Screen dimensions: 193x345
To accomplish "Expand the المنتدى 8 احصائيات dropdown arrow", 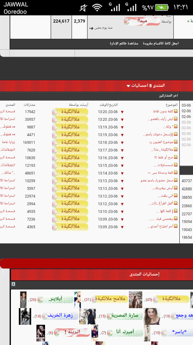I will point(128,86).
